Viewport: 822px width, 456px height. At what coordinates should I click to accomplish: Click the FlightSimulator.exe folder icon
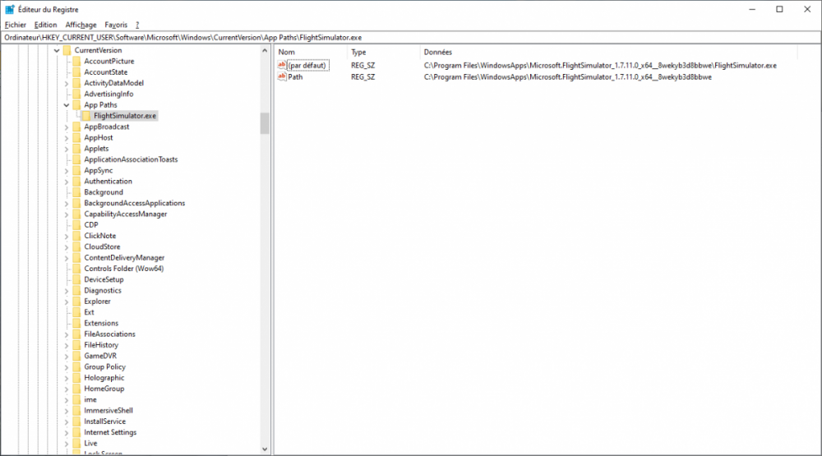point(86,116)
